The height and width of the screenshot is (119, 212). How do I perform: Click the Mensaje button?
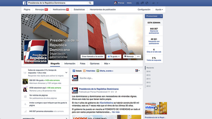pos(129,57)
